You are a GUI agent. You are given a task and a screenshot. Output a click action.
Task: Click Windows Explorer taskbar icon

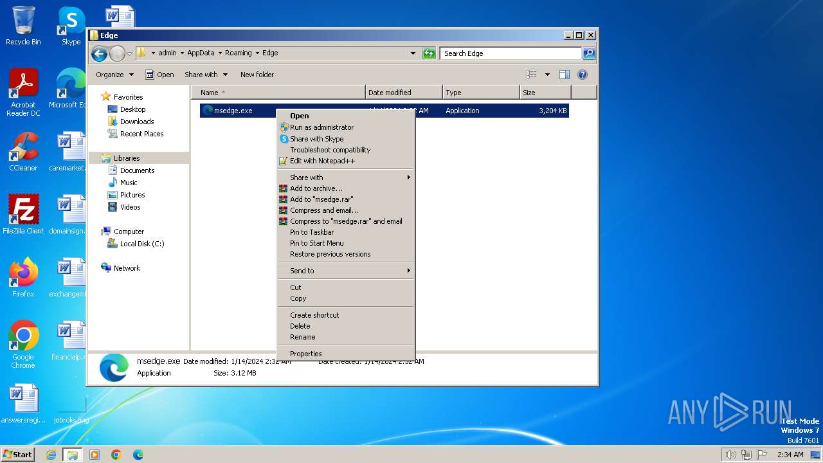pyautogui.click(x=72, y=455)
